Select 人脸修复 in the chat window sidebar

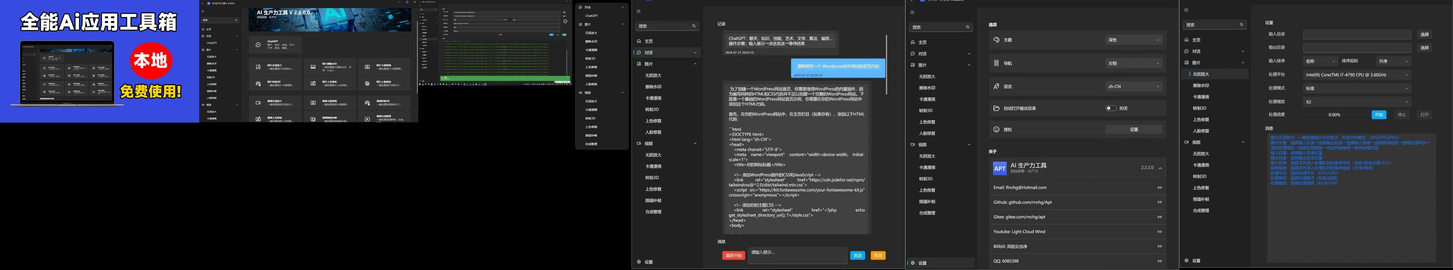point(653,132)
